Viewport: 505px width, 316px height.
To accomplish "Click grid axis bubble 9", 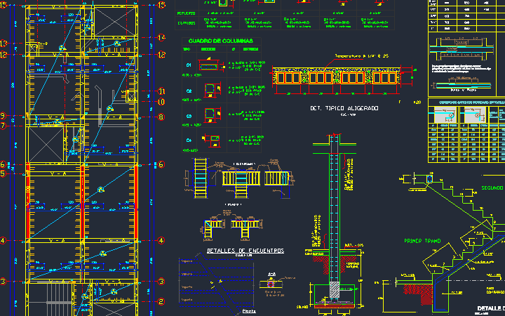I will pyautogui.click(x=4, y=115).
